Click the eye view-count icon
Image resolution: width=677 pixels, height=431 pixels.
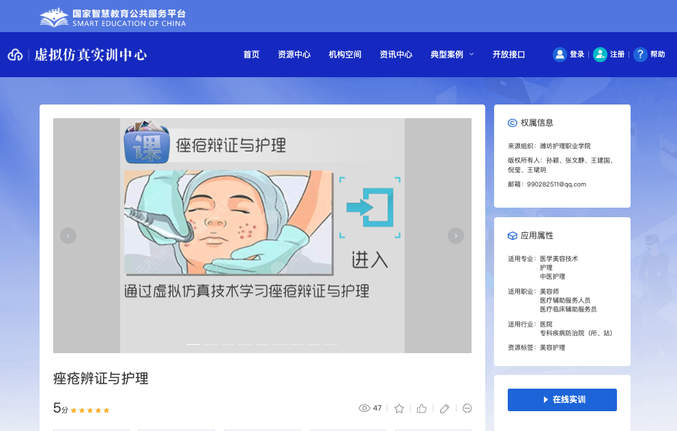click(364, 408)
